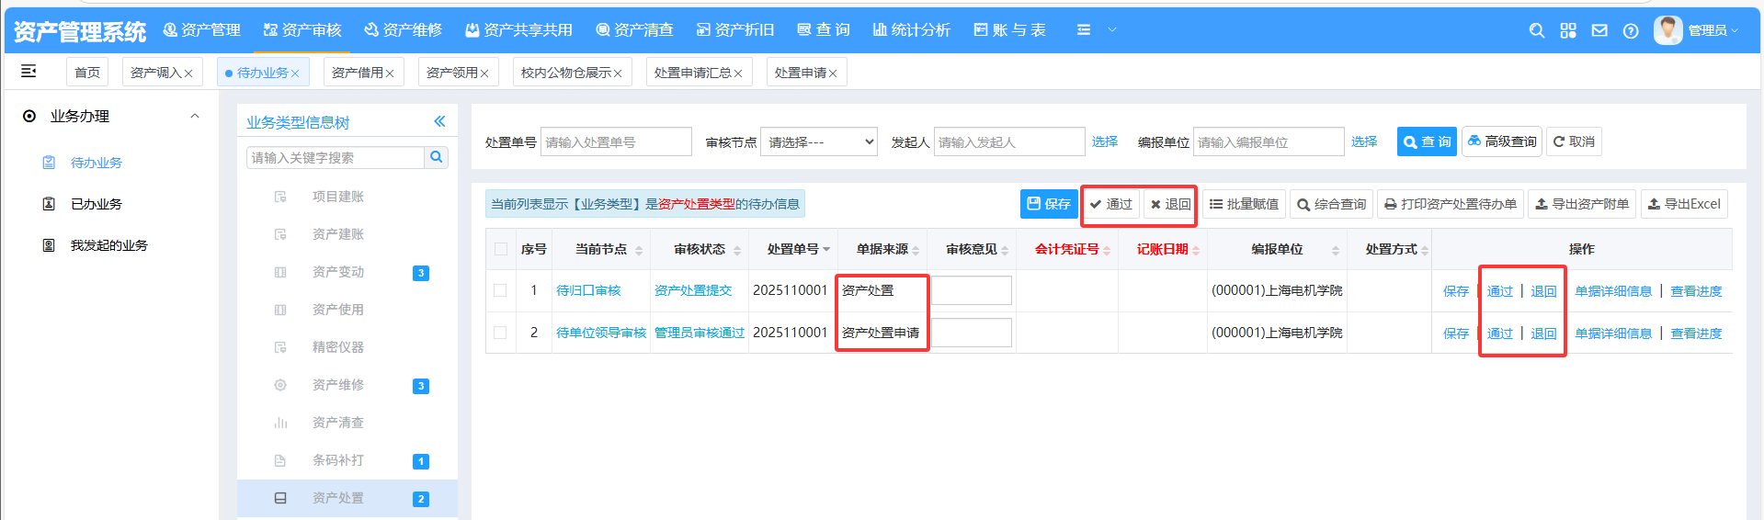
Task: Open the apps grid icon in header
Action: [x=1568, y=30]
